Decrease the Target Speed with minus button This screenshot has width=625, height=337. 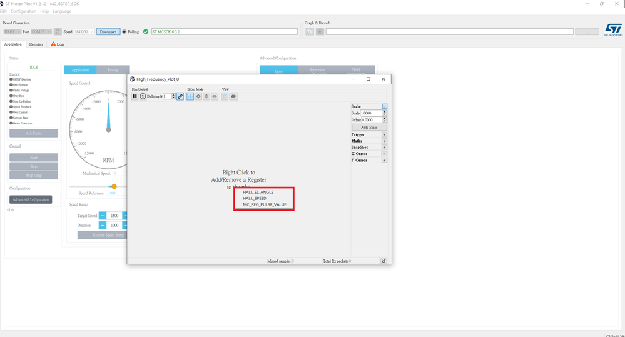[x=103, y=216]
